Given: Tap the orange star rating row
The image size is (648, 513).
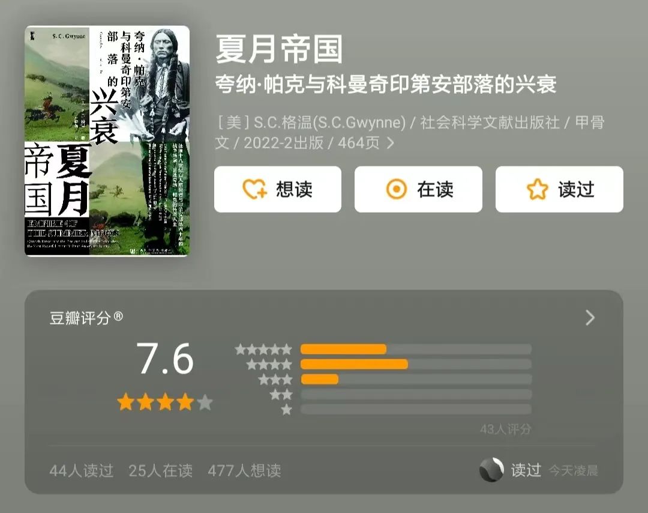Looking at the screenshot, I should tap(165, 402).
